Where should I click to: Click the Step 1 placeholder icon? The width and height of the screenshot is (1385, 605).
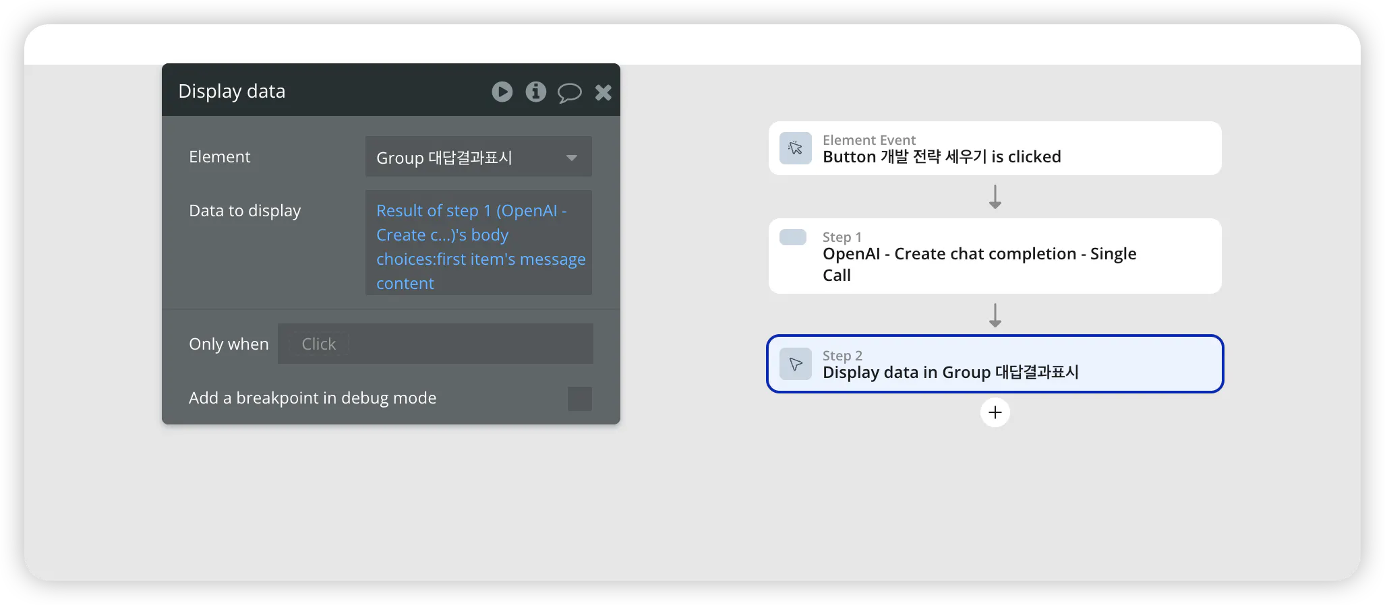(x=793, y=237)
